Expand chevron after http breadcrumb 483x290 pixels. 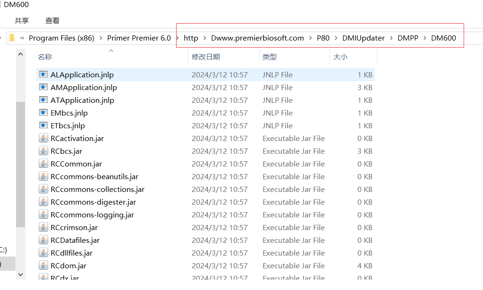pos(204,38)
